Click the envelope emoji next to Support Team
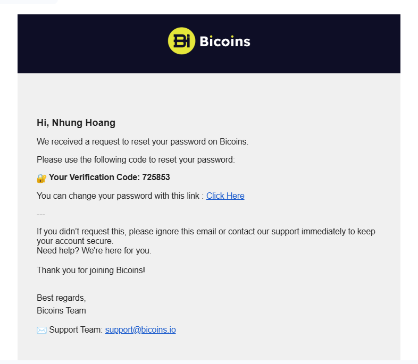Screen dimensions: 418x364 [41, 330]
